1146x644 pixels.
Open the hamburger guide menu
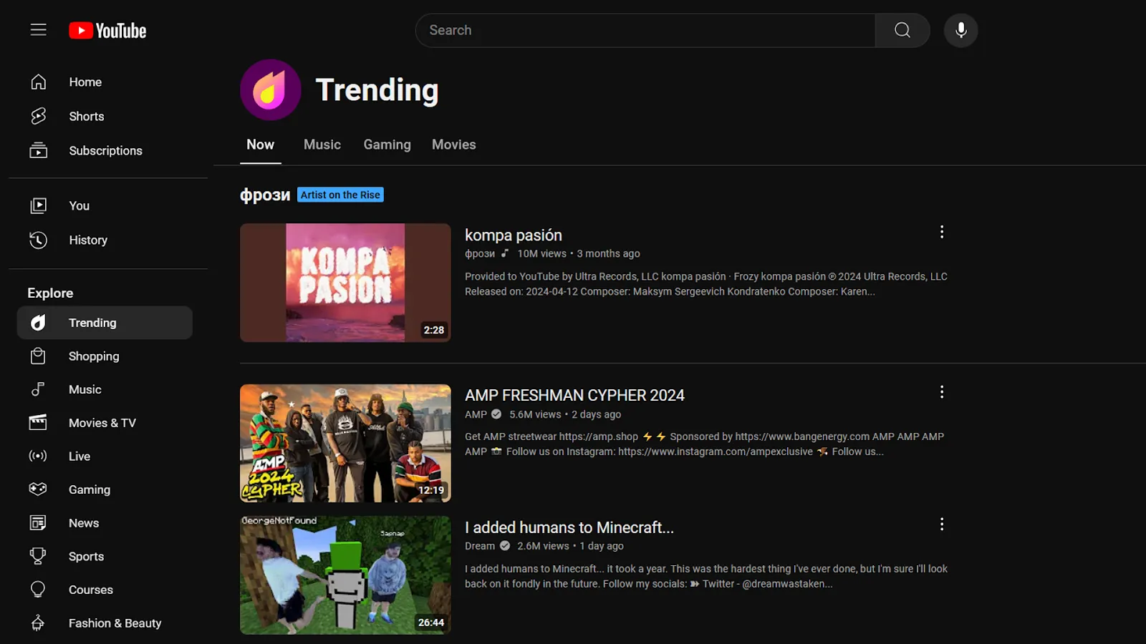(38, 30)
